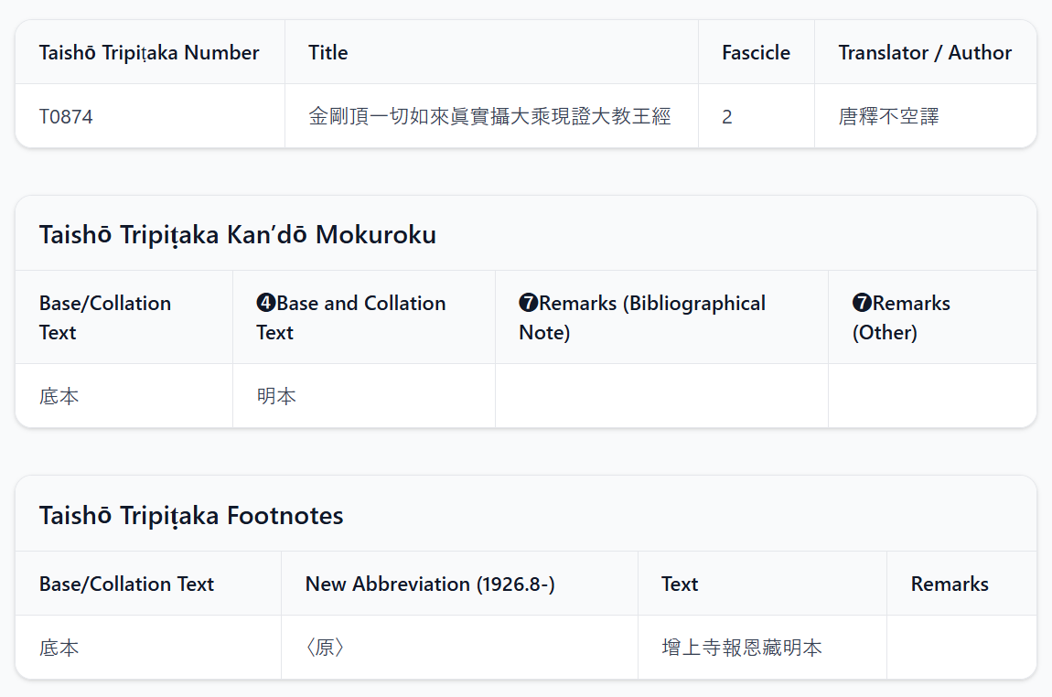Image resolution: width=1052 pixels, height=697 pixels.
Task: Click the Kan'dō Mokuroku section heading
Action: click(x=237, y=235)
